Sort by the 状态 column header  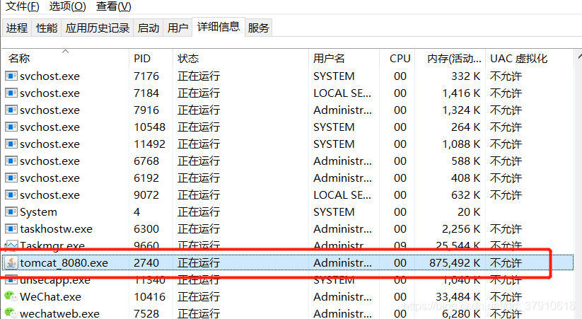(240, 58)
